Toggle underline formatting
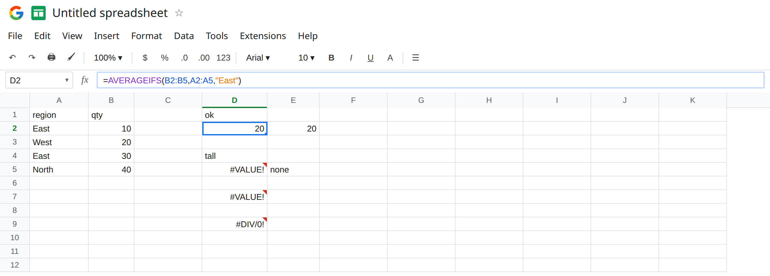Image resolution: width=770 pixels, height=276 pixels. pos(370,58)
